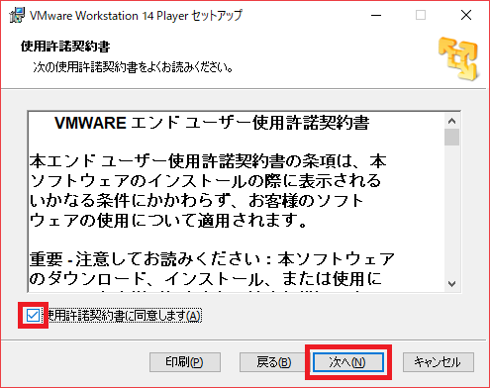Click the 次の使用許諾契約書をよくお読みください instruction text
Image resolution: width=490 pixels, height=388 pixels.
(x=134, y=67)
